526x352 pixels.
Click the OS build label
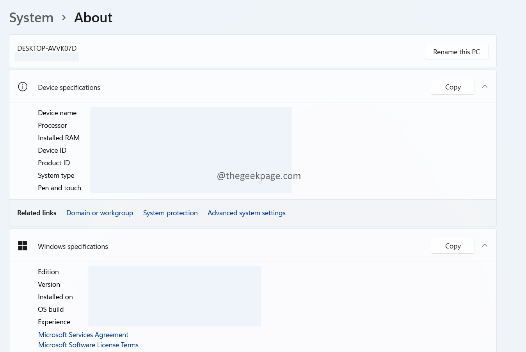click(x=51, y=309)
